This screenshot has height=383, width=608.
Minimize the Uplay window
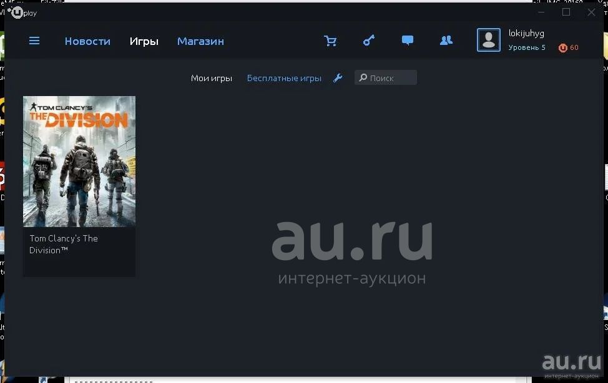[x=541, y=12]
